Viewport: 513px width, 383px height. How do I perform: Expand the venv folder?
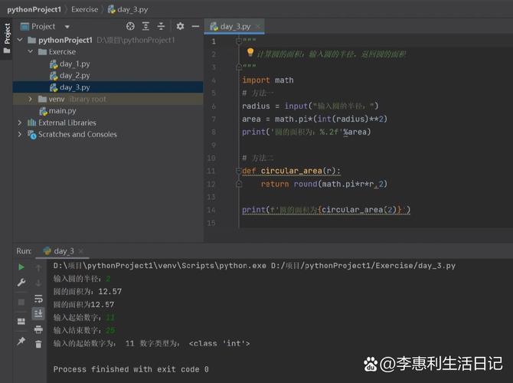pos(31,99)
